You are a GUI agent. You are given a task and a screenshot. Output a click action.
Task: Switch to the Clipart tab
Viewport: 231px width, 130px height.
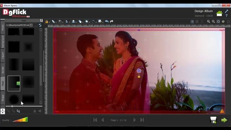tap(3, 56)
